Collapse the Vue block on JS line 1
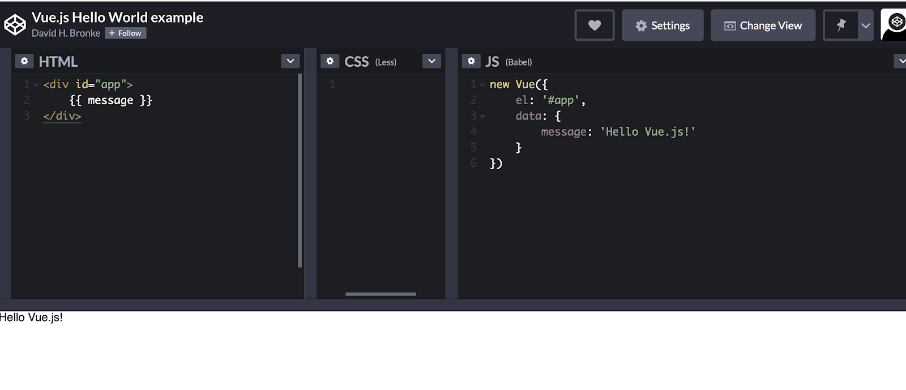Image resolution: width=906 pixels, height=390 pixels. click(482, 85)
